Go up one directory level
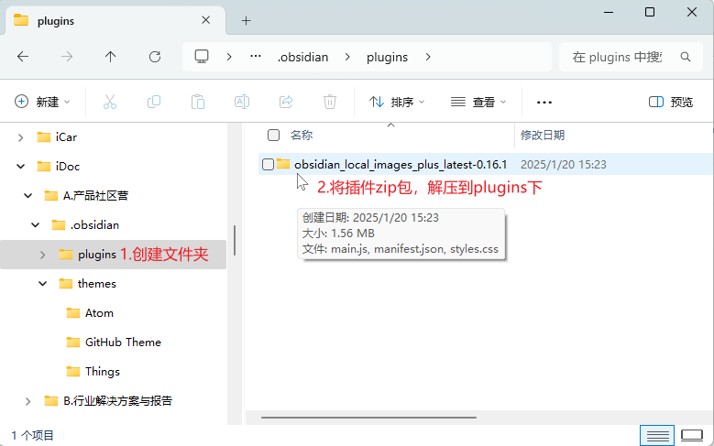This screenshot has height=446, width=714. pos(111,57)
